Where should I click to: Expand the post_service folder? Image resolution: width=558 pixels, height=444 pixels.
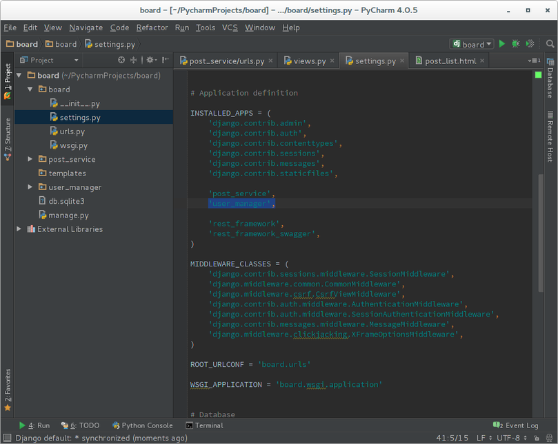tap(30, 159)
